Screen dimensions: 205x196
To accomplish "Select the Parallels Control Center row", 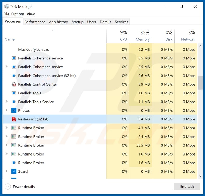I will tap(100, 84).
